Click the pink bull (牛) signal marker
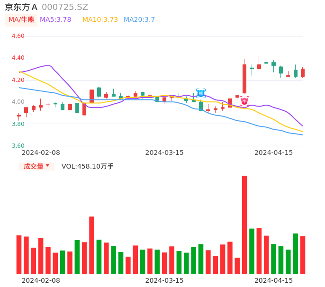Viewport: 325px width, 287px height. [244, 100]
